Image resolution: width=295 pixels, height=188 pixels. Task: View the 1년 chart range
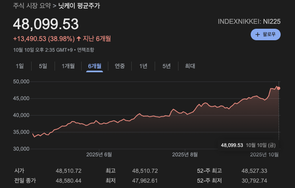point(143,66)
